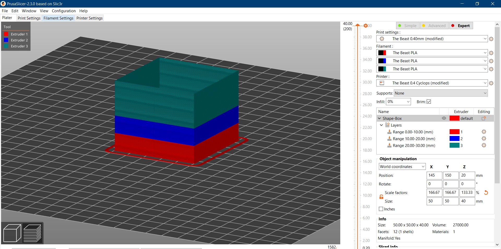Collapse Layers tree node

(x=381, y=125)
